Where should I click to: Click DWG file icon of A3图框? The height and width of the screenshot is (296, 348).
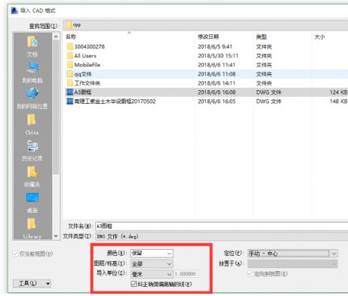[x=69, y=92]
